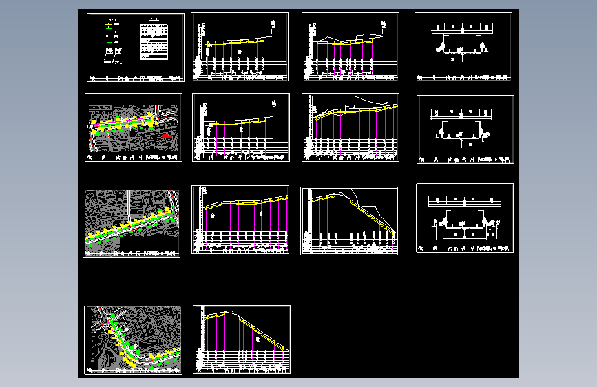This screenshot has width=597, height=387.
Task: Select the top-row profile sheet next to the legend sheet
Action: pos(240,47)
